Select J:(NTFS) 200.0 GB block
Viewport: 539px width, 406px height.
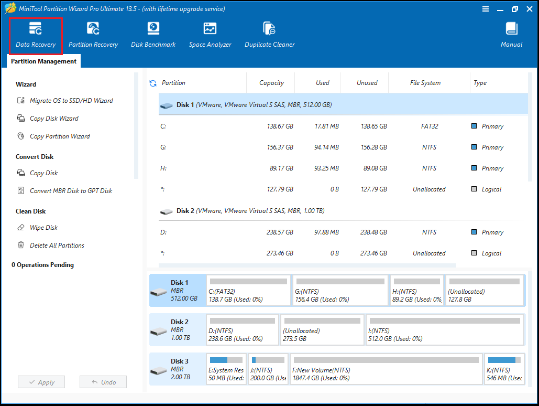[268, 369]
